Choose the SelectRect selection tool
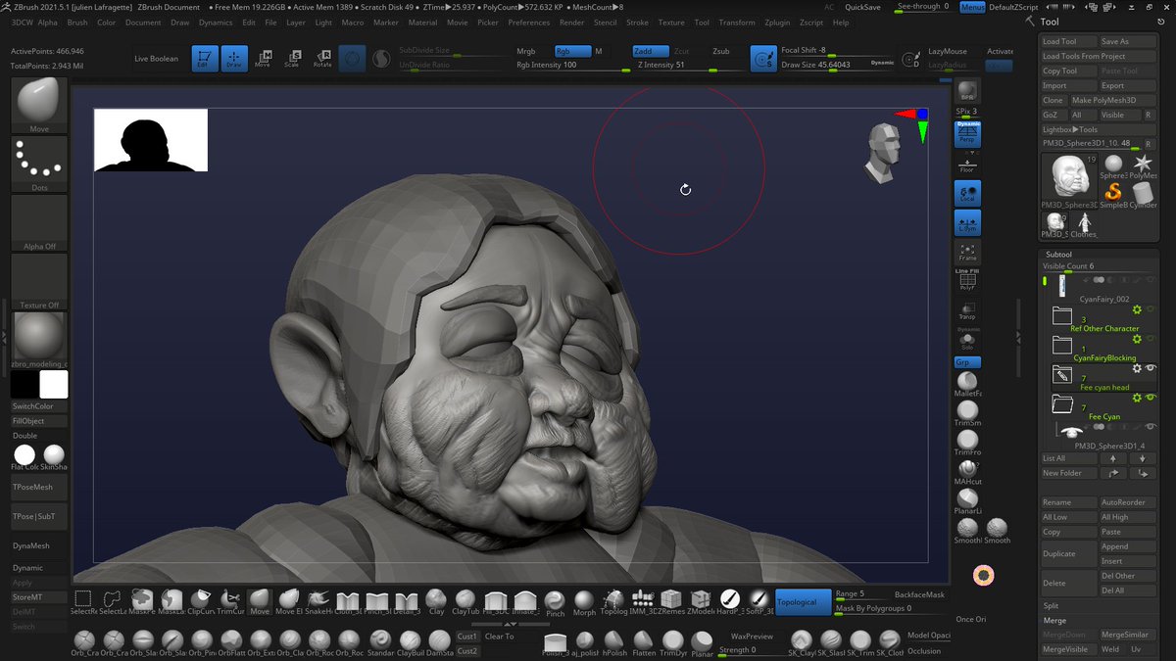The width and height of the screenshot is (1176, 661). (83, 601)
